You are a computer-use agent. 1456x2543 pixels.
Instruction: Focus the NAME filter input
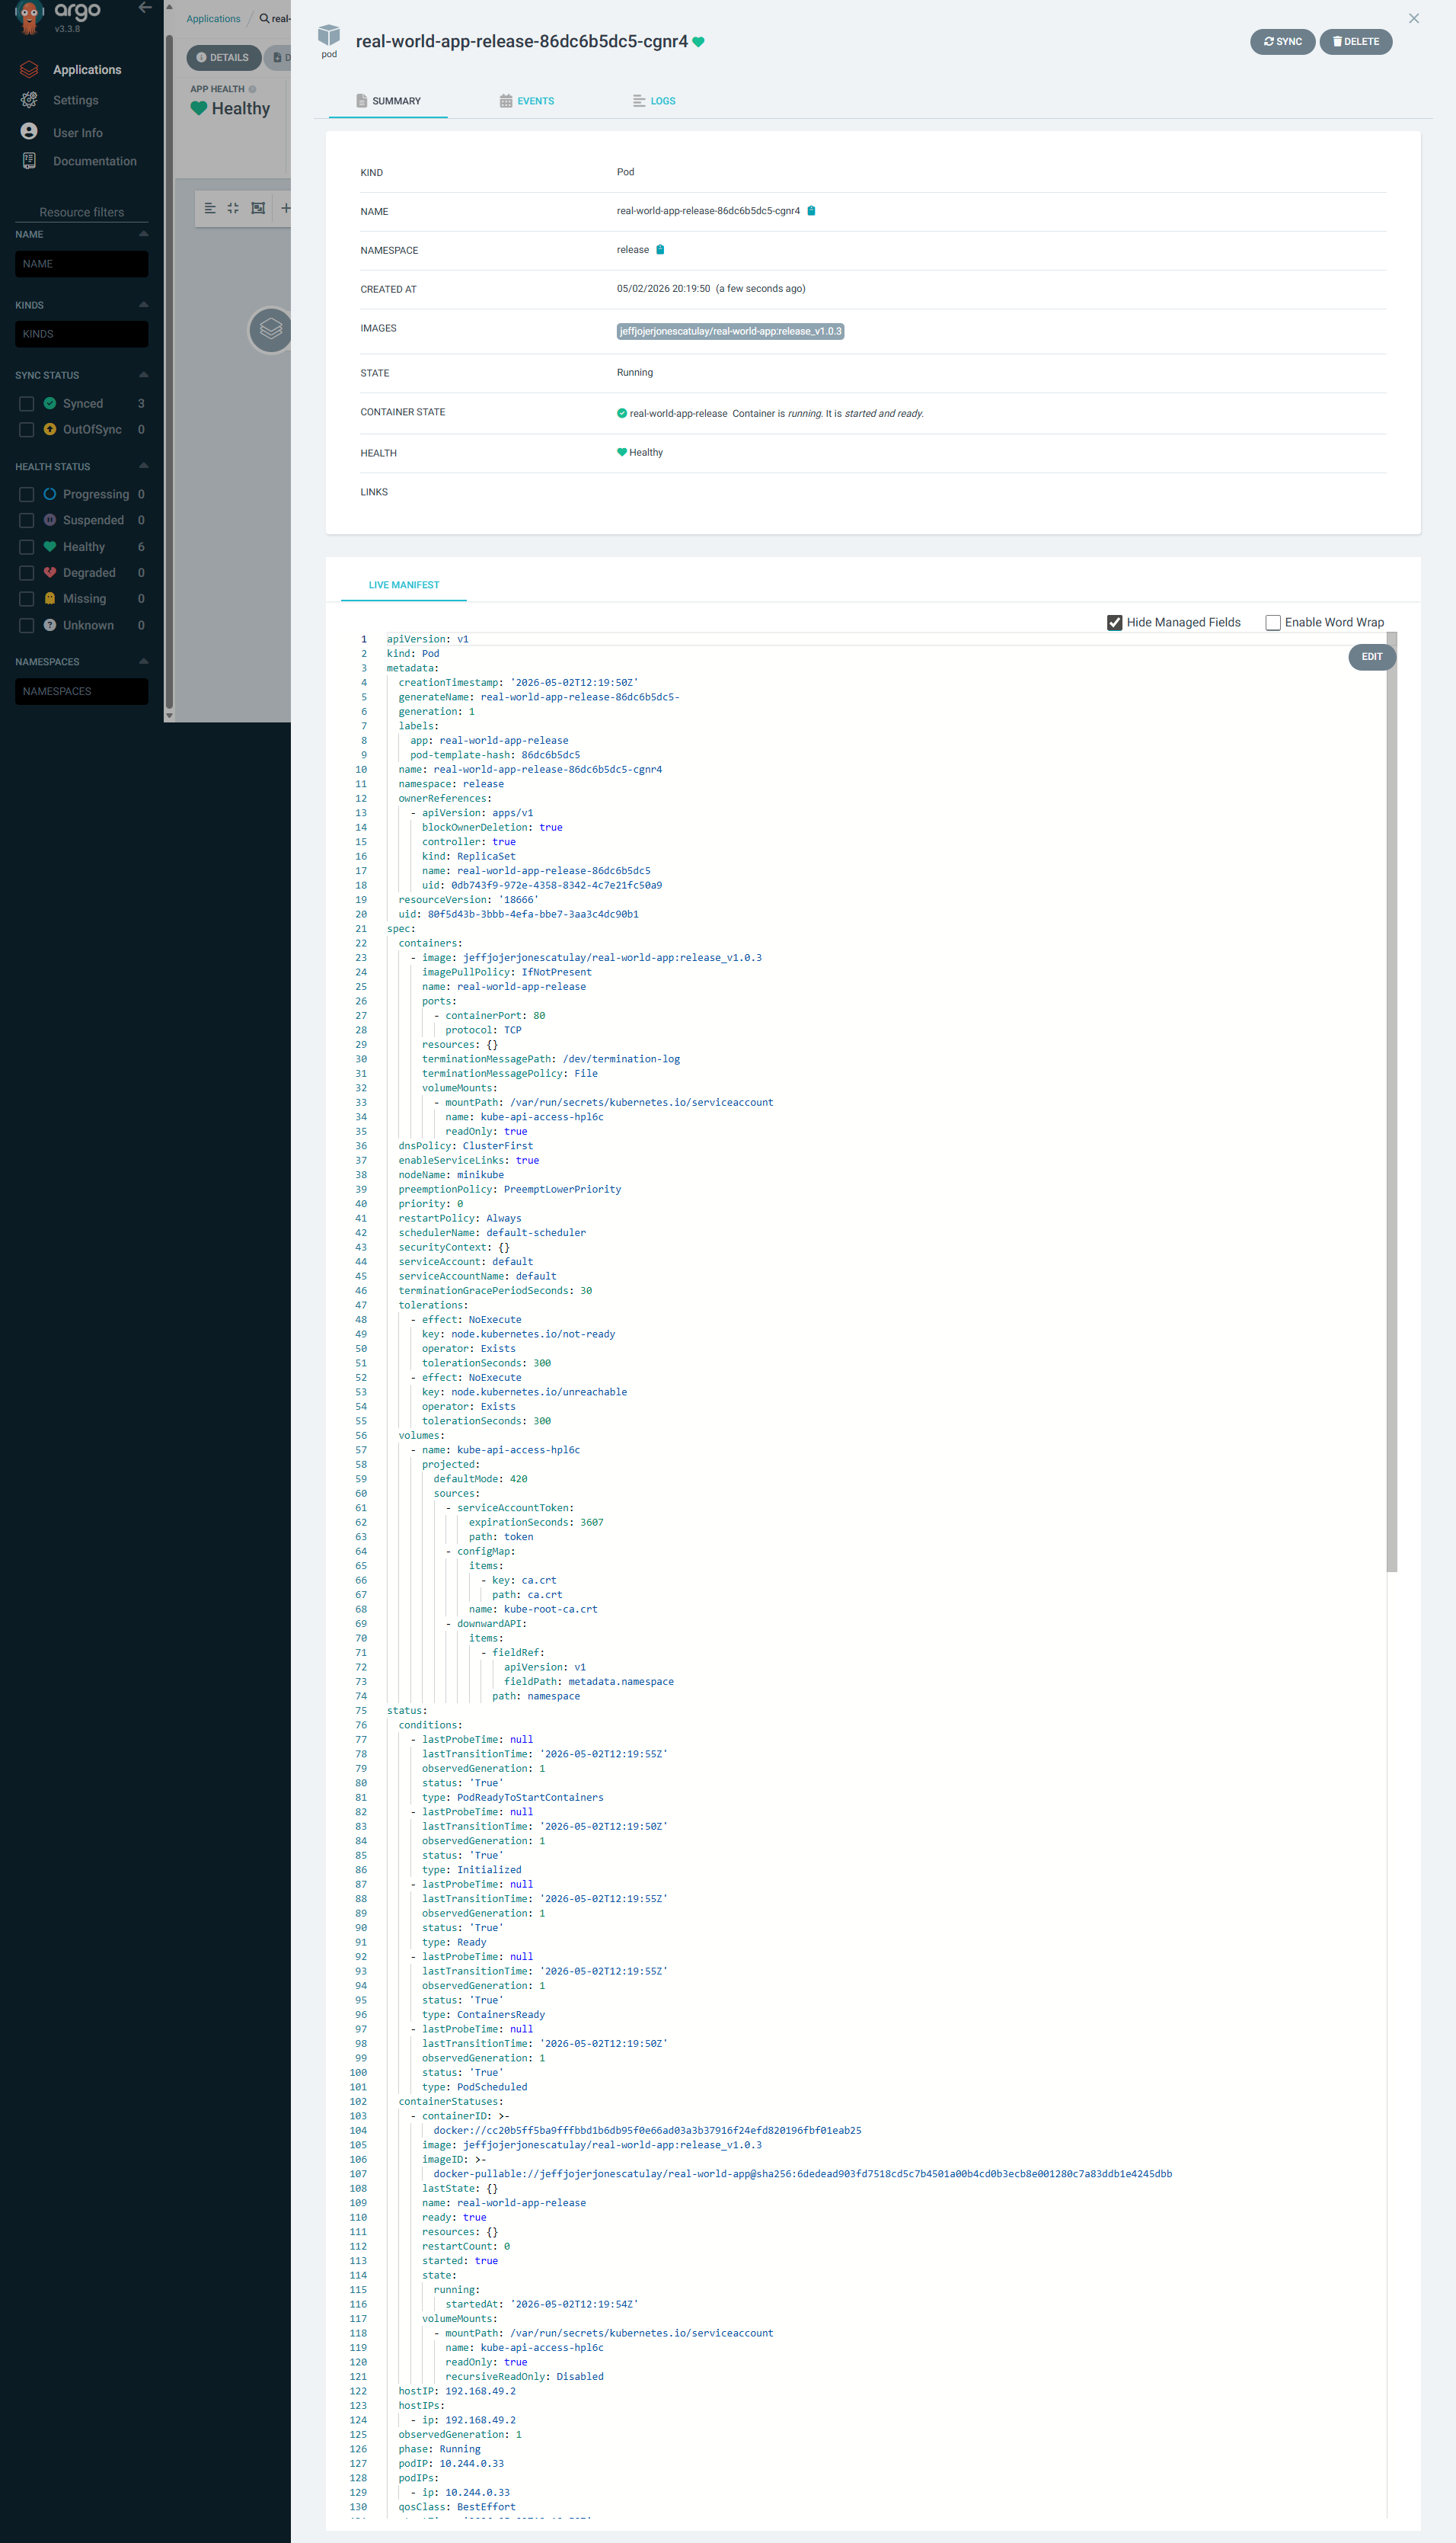point(82,264)
